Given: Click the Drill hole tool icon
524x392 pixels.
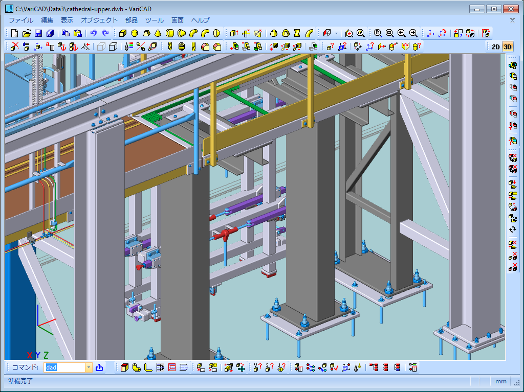Looking at the screenshot, I should 170,47.
